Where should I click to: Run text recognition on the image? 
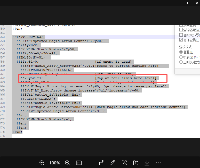tap(124, 163)
